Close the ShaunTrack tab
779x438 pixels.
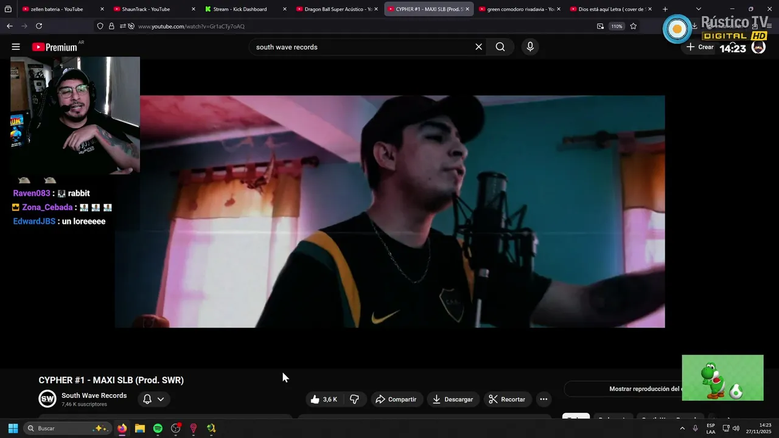194,9
